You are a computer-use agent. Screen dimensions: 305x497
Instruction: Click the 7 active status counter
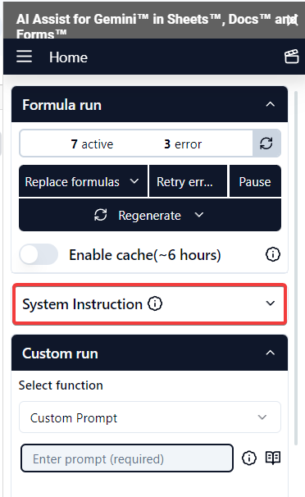pos(92,144)
